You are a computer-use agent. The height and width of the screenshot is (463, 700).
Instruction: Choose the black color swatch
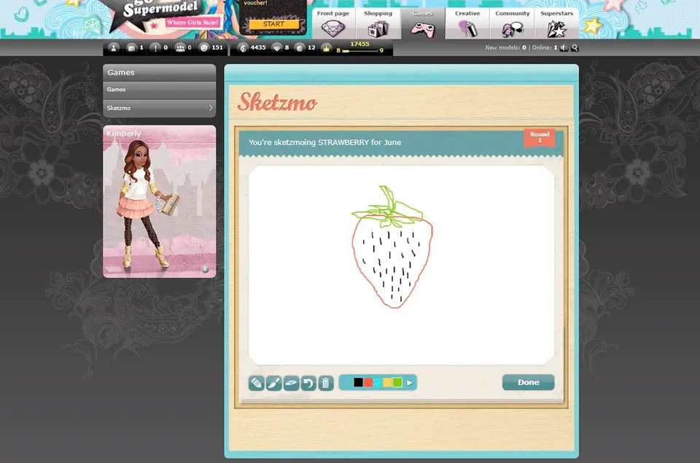coord(358,382)
